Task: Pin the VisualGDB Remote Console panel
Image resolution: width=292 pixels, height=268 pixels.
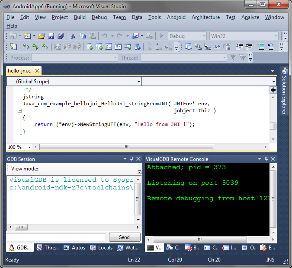Action: pos(266,159)
